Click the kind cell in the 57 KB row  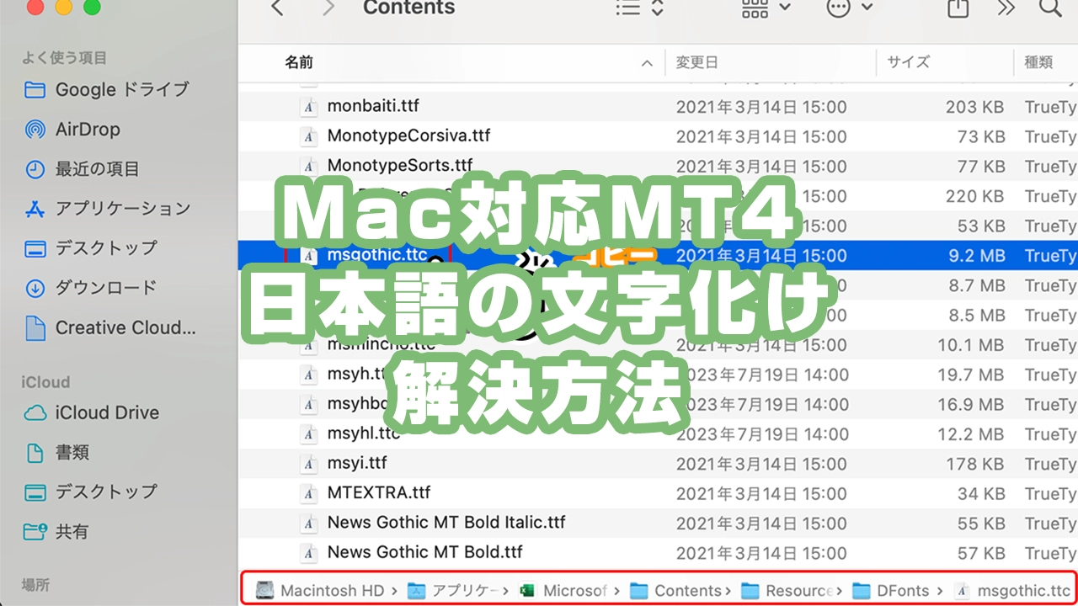click(1050, 553)
